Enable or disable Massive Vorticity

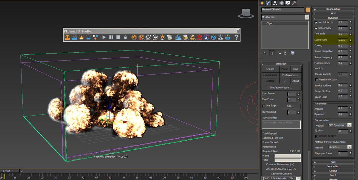[x=317, y=80]
